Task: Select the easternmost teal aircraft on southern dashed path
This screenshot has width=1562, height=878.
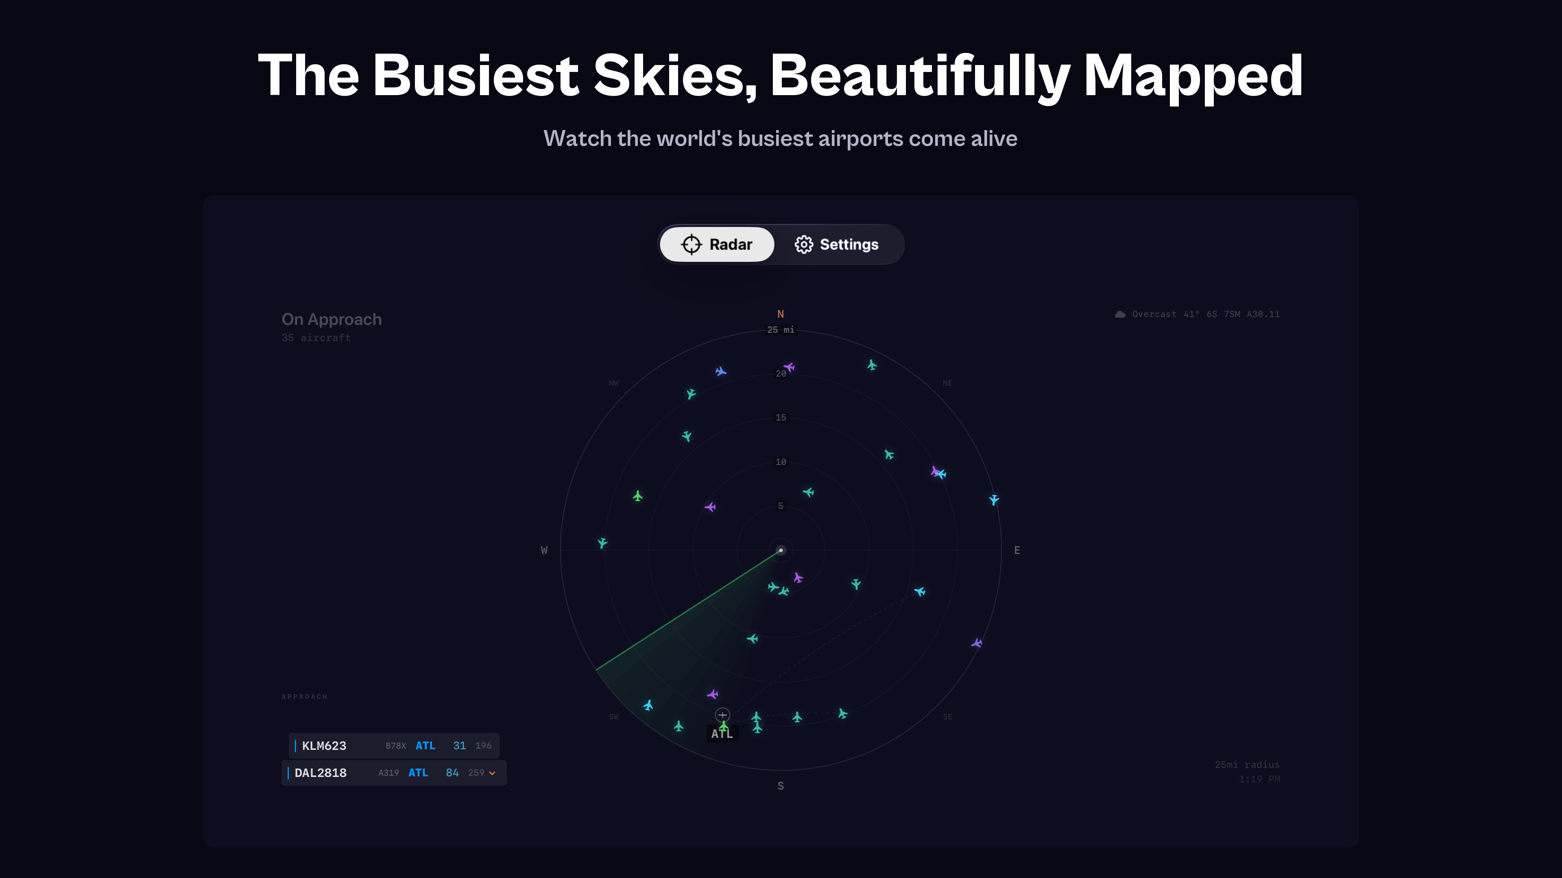Action: coord(843,714)
